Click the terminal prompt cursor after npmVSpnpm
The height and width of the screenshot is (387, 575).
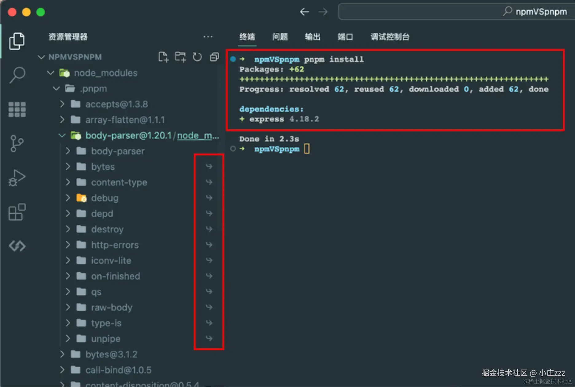pyautogui.click(x=307, y=149)
